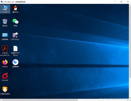Image resolution: width=131 pixels, height=101 pixels.
Task: Click the horizontal scrollbar left arrow
Action: click(1, 100)
